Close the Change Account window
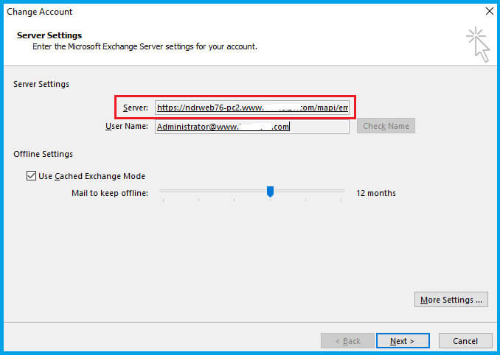 490,11
